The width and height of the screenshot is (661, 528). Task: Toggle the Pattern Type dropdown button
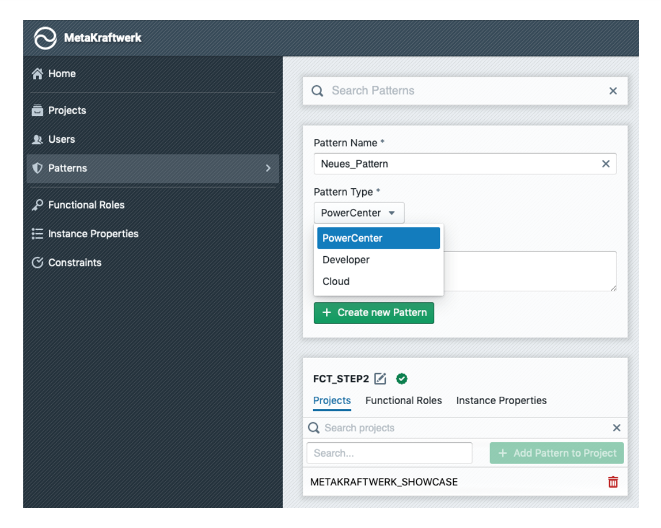pos(359,213)
